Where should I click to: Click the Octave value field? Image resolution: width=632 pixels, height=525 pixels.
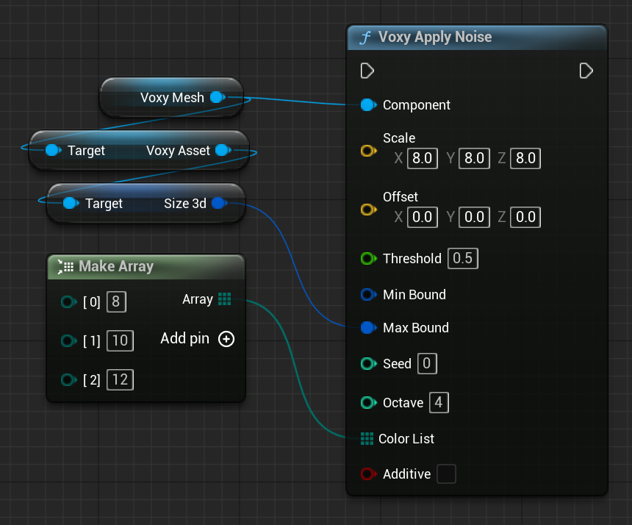coord(439,403)
